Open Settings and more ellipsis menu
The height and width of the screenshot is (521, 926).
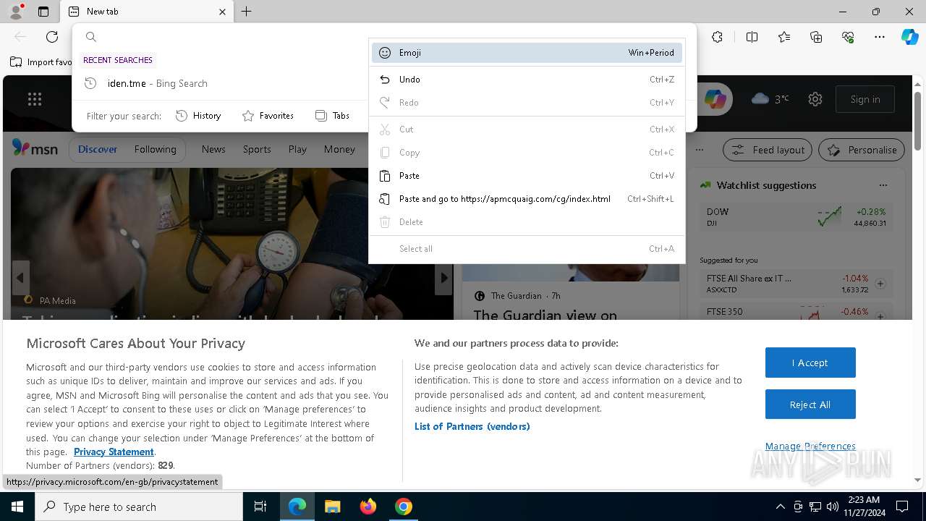click(880, 37)
